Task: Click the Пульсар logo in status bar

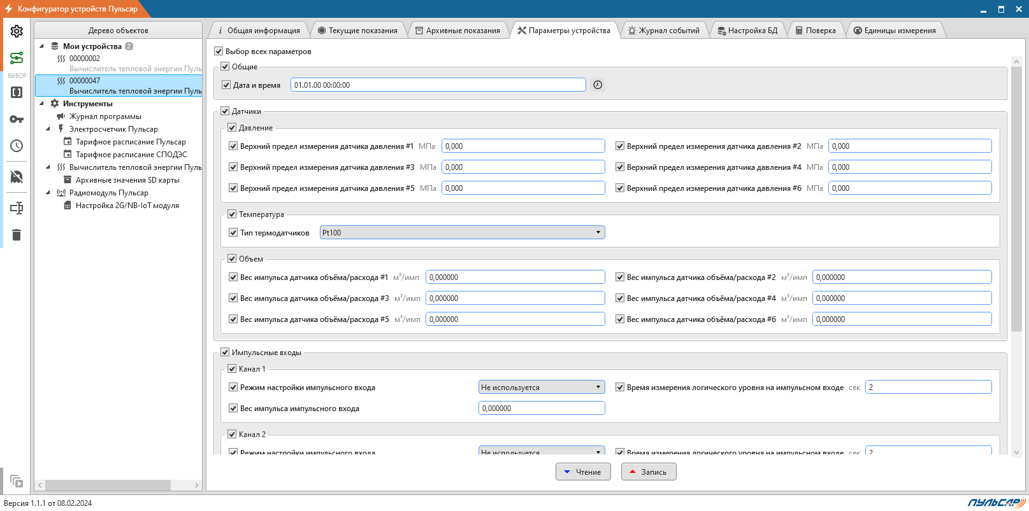Action: tap(997, 503)
